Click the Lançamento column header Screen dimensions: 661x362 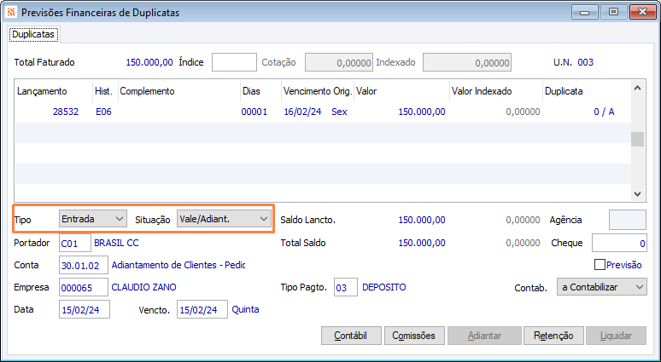[54, 91]
